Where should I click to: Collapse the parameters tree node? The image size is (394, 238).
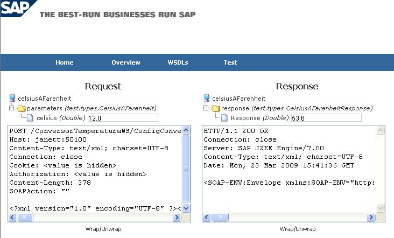click(x=11, y=108)
